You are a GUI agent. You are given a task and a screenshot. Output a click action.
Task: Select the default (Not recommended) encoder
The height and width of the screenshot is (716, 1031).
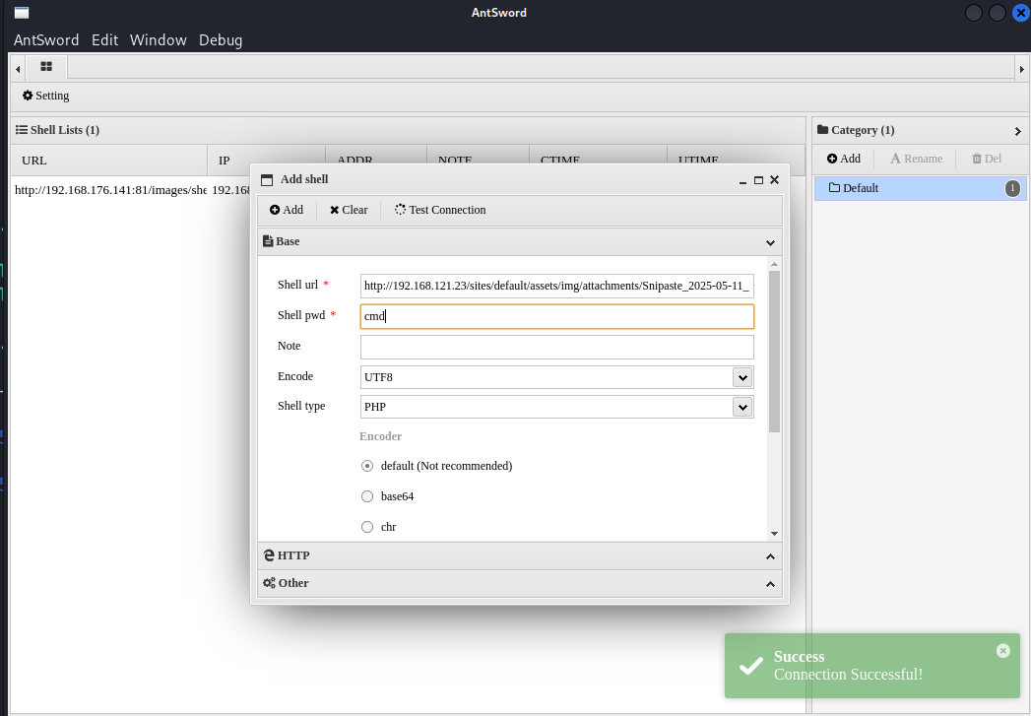click(367, 466)
